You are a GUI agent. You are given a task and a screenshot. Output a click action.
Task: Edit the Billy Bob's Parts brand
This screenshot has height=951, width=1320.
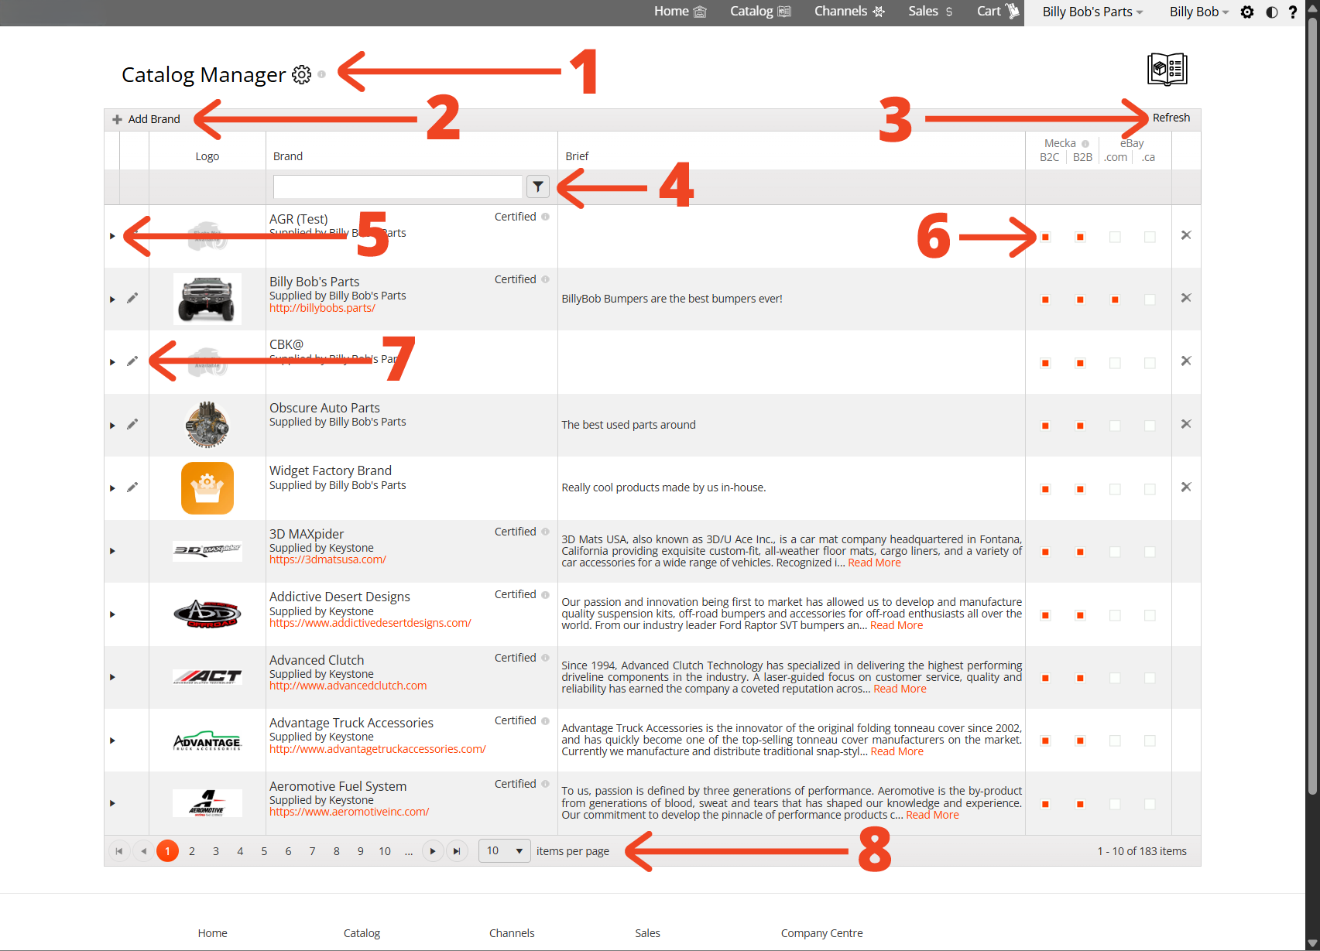point(132,299)
